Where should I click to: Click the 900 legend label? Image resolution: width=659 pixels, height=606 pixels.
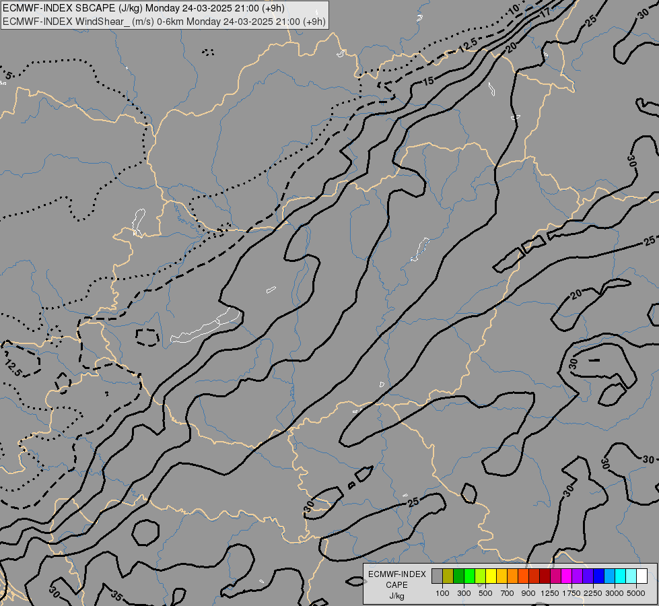pos(528,593)
